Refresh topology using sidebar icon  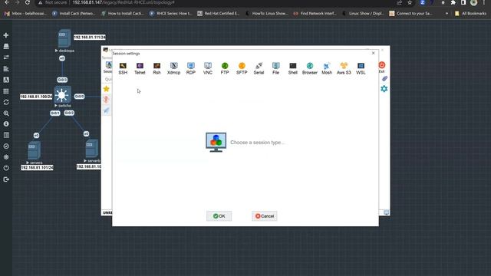tap(6, 102)
